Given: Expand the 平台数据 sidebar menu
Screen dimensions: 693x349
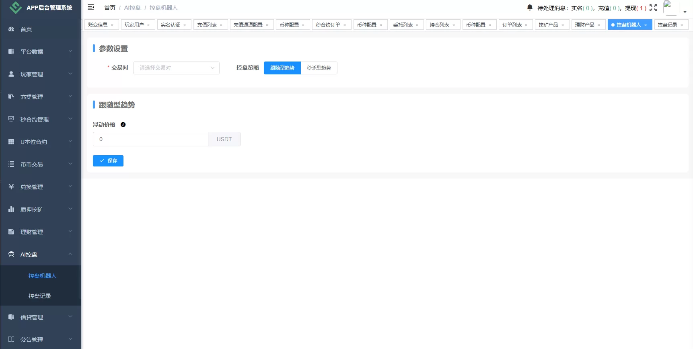Looking at the screenshot, I should click(x=40, y=52).
